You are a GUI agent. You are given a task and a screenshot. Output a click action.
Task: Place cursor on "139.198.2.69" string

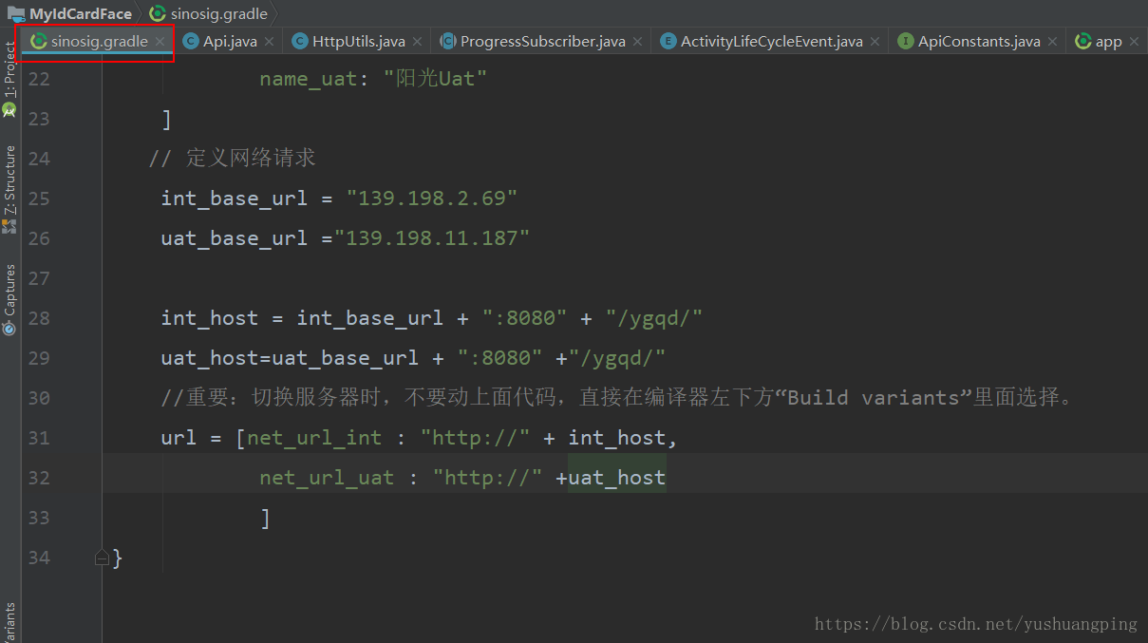[x=432, y=199]
